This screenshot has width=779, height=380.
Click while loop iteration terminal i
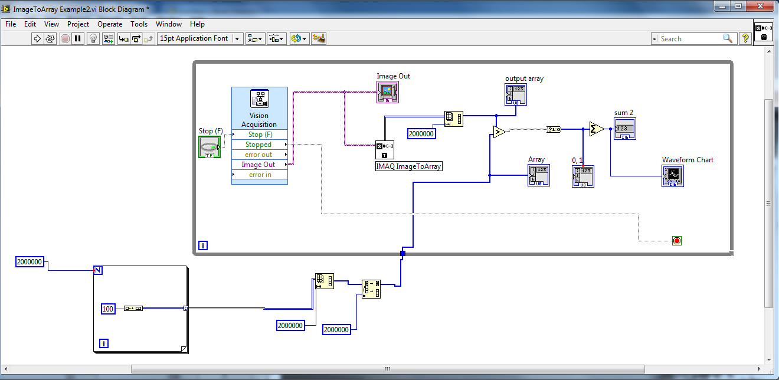click(x=202, y=245)
